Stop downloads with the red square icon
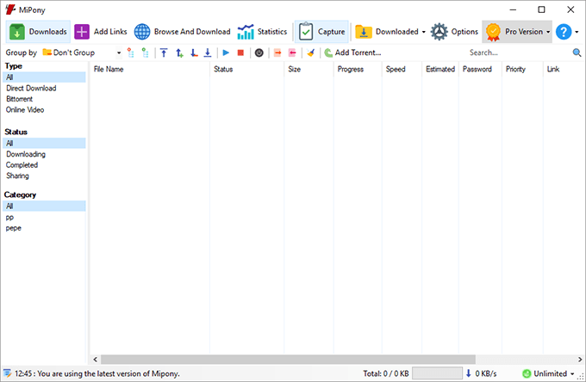The width and height of the screenshot is (586, 382). 240,52
